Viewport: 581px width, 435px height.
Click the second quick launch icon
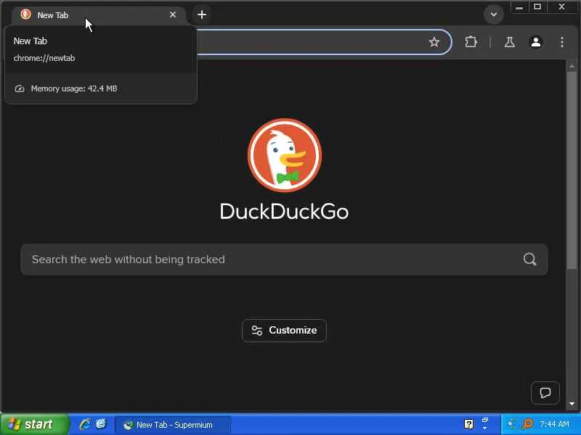click(x=101, y=424)
